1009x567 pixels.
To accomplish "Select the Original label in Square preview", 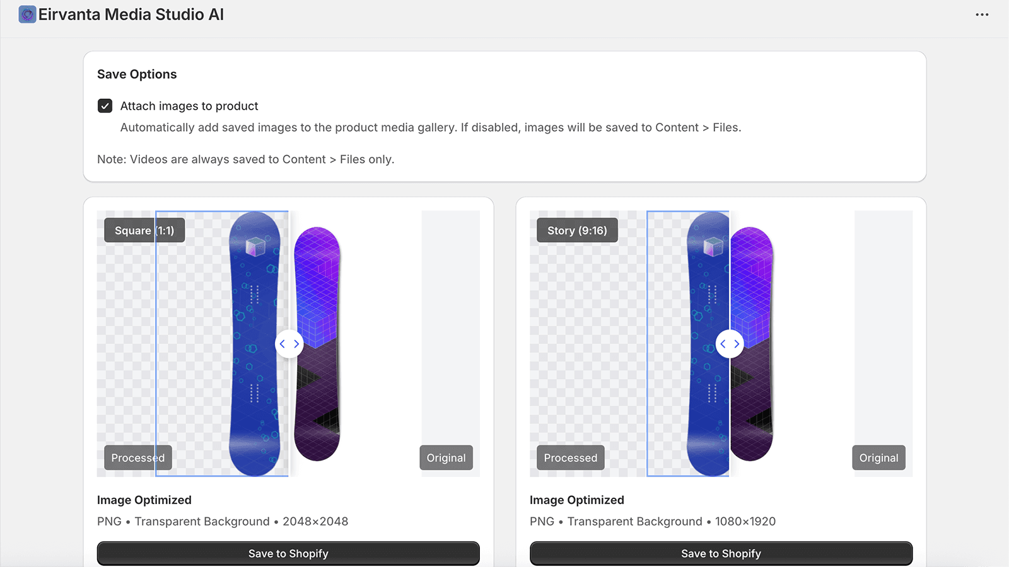I will click(446, 458).
